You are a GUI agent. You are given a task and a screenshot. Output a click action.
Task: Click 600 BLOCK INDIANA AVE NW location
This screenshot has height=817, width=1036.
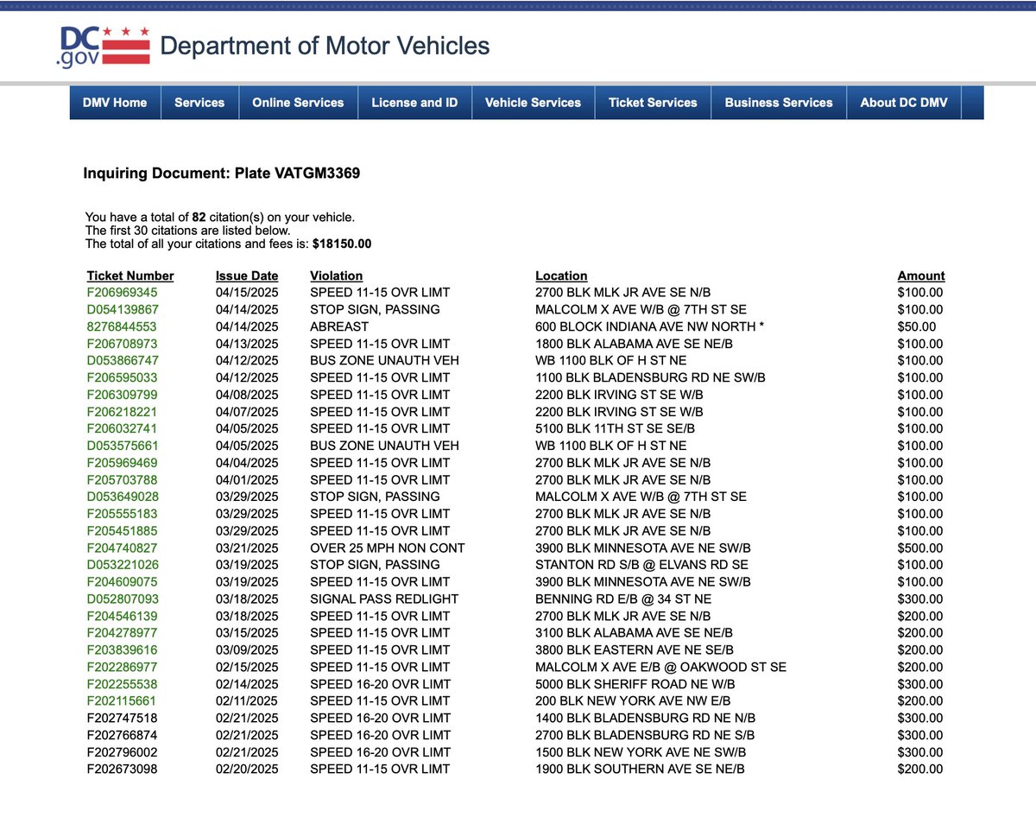pos(650,326)
